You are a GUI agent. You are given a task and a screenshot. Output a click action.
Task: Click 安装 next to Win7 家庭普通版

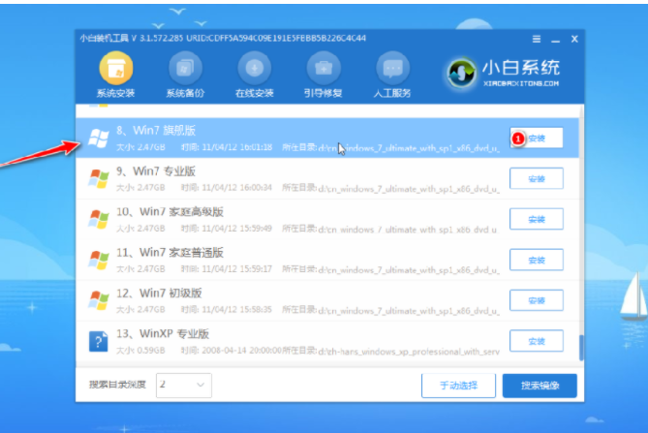[x=536, y=260]
